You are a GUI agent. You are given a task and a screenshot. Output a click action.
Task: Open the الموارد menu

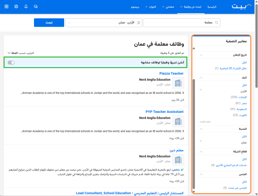pos(150,7)
